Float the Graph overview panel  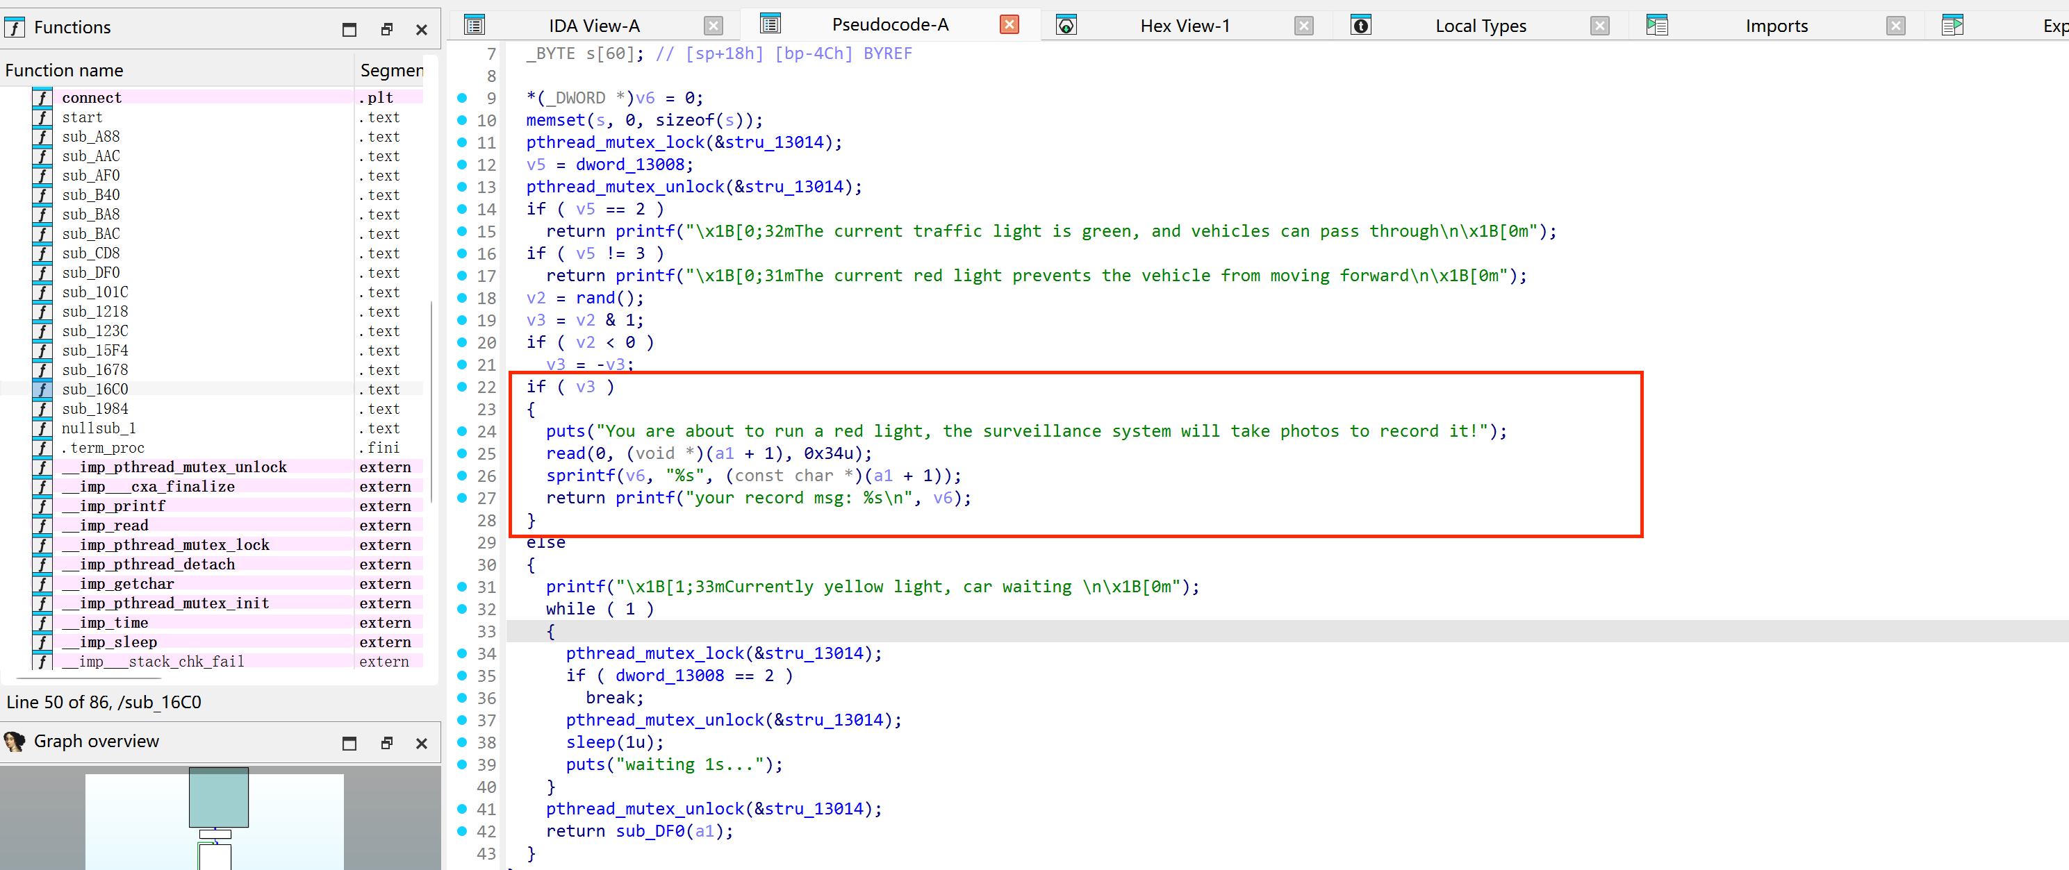pyautogui.click(x=386, y=743)
